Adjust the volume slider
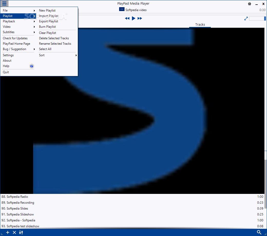267x236 pixels. [257, 18]
